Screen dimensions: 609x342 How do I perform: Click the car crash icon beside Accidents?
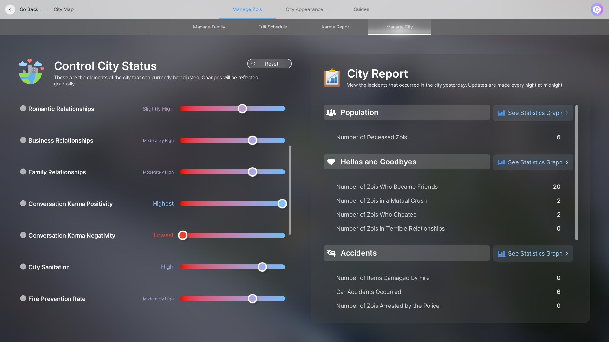click(331, 253)
